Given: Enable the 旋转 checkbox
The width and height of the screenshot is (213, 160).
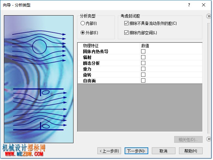Looking at the screenshot, I should coord(143,75).
